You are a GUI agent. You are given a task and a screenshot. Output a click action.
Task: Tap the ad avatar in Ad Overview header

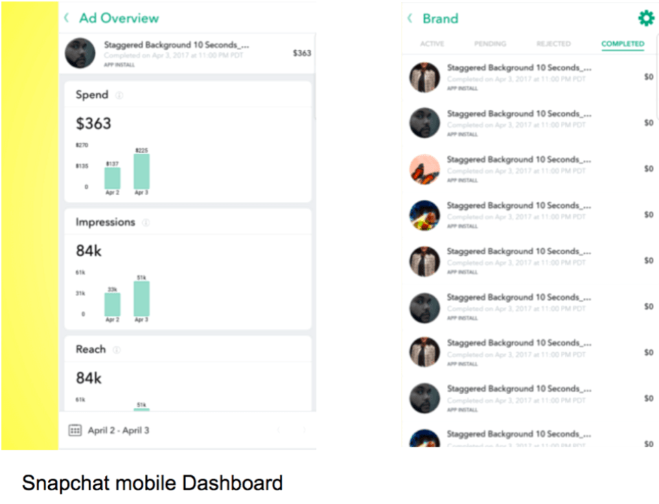[80, 53]
